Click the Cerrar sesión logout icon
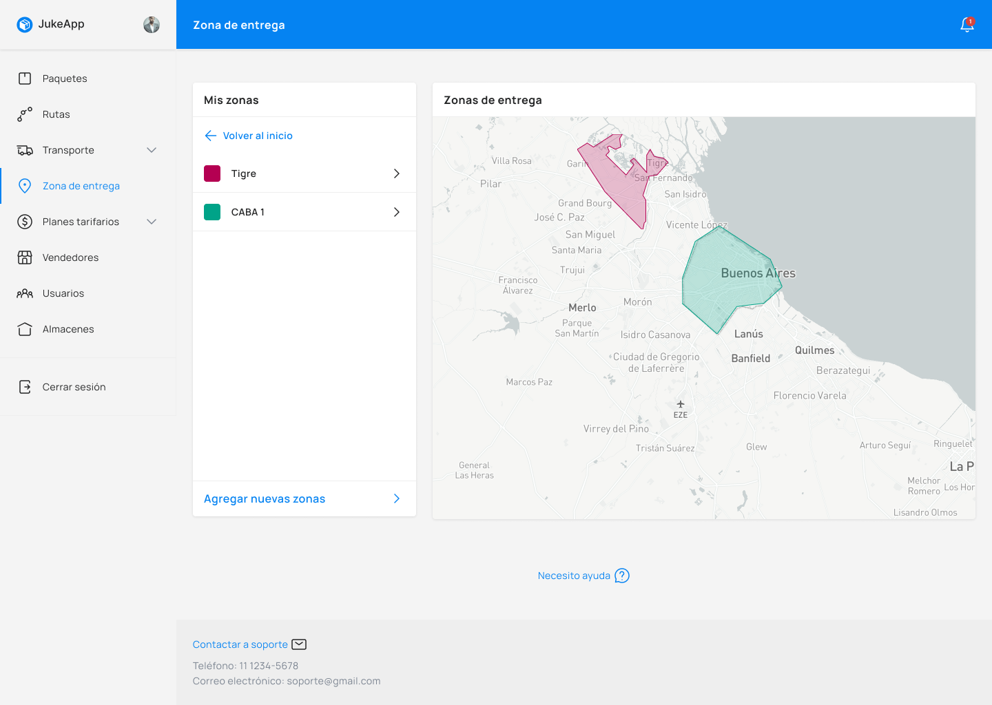Image resolution: width=992 pixels, height=705 pixels. (x=25, y=387)
